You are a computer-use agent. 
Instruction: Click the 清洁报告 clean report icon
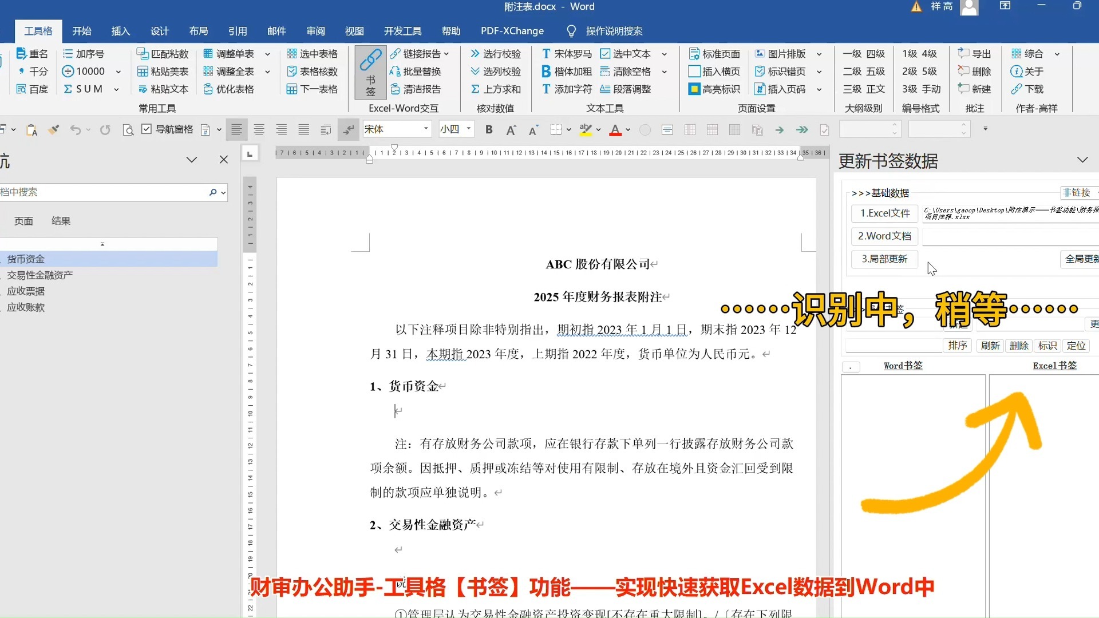click(395, 89)
